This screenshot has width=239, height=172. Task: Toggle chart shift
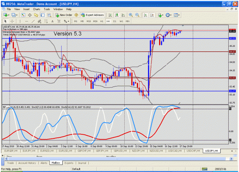152,15
